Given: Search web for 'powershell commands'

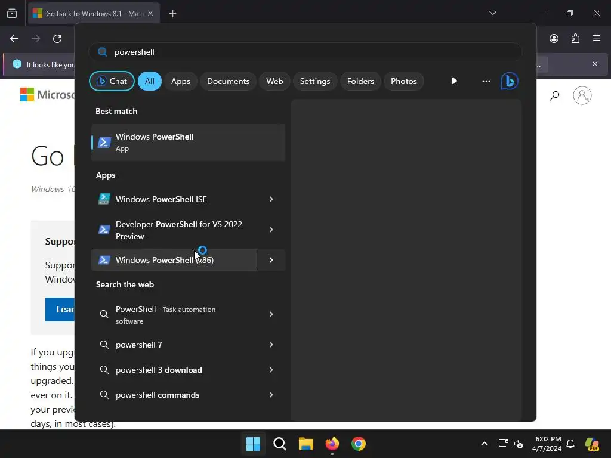Looking at the screenshot, I should tap(174, 395).
